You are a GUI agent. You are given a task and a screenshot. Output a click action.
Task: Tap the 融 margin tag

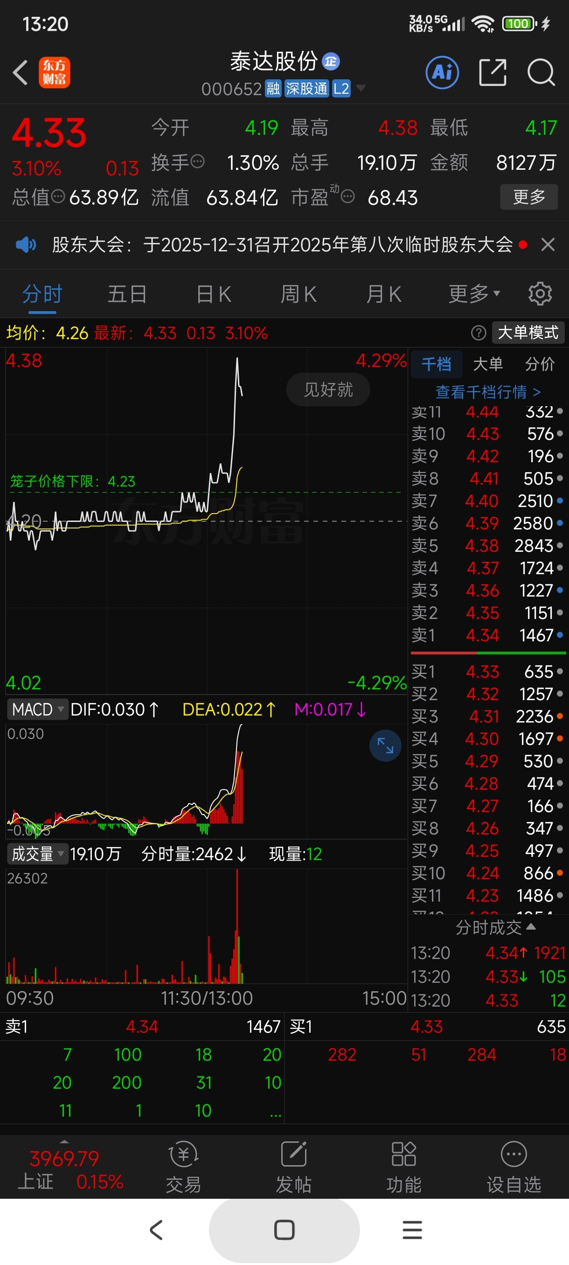(273, 89)
